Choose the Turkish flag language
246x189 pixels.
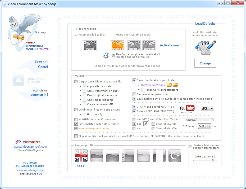[x=175, y=156]
